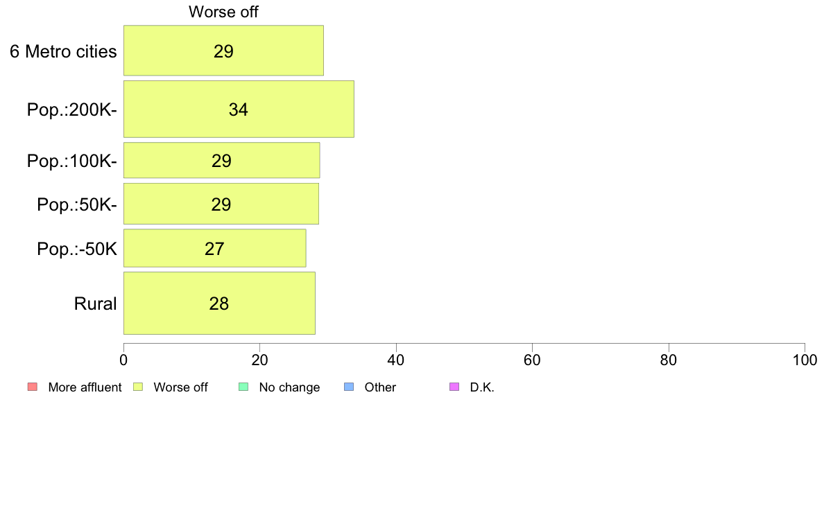Click the Worse off chart title
824x510 pixels.
pos(223,12)
